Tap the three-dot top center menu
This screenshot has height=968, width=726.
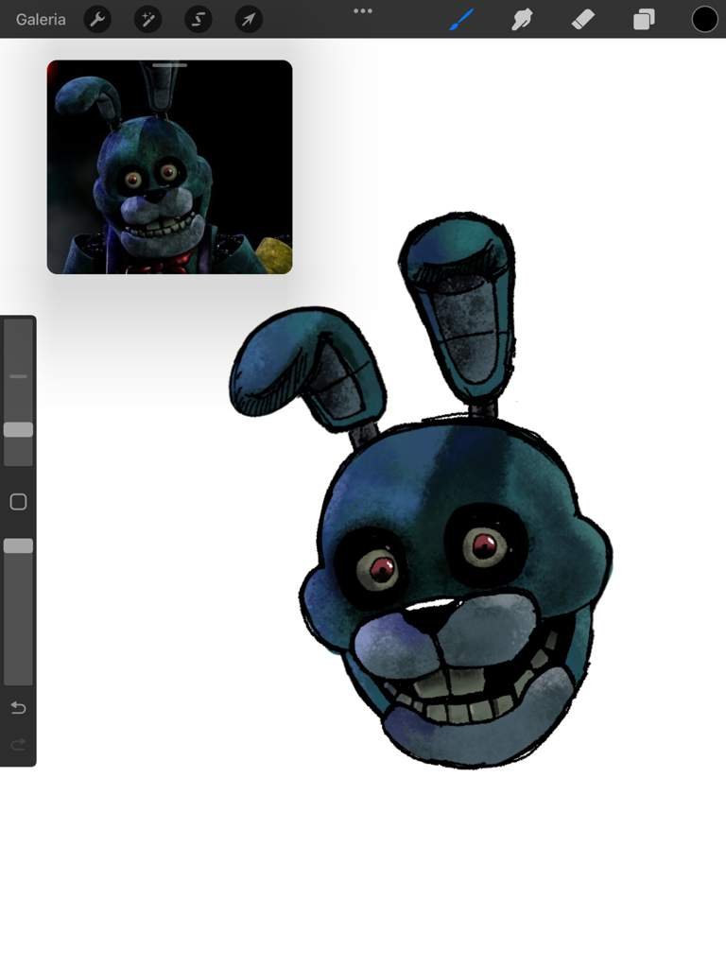[x=363, y=10]
